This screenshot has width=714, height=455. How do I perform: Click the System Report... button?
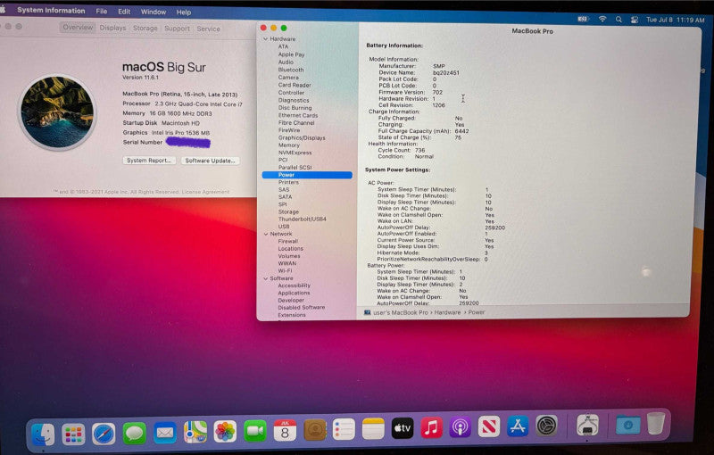[149, 161]
